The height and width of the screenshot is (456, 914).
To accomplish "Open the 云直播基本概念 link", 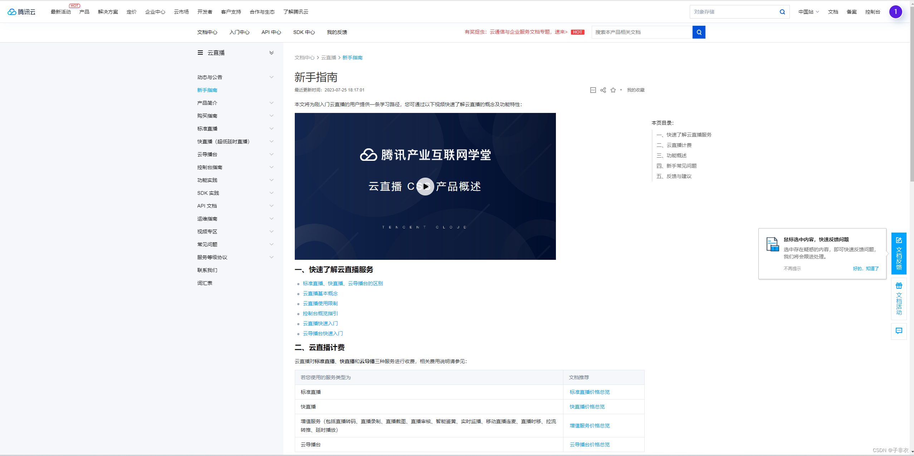I will (x=320, y=293).
